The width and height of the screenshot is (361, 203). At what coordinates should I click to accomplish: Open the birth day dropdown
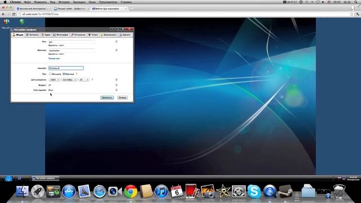tap(84, 80)
